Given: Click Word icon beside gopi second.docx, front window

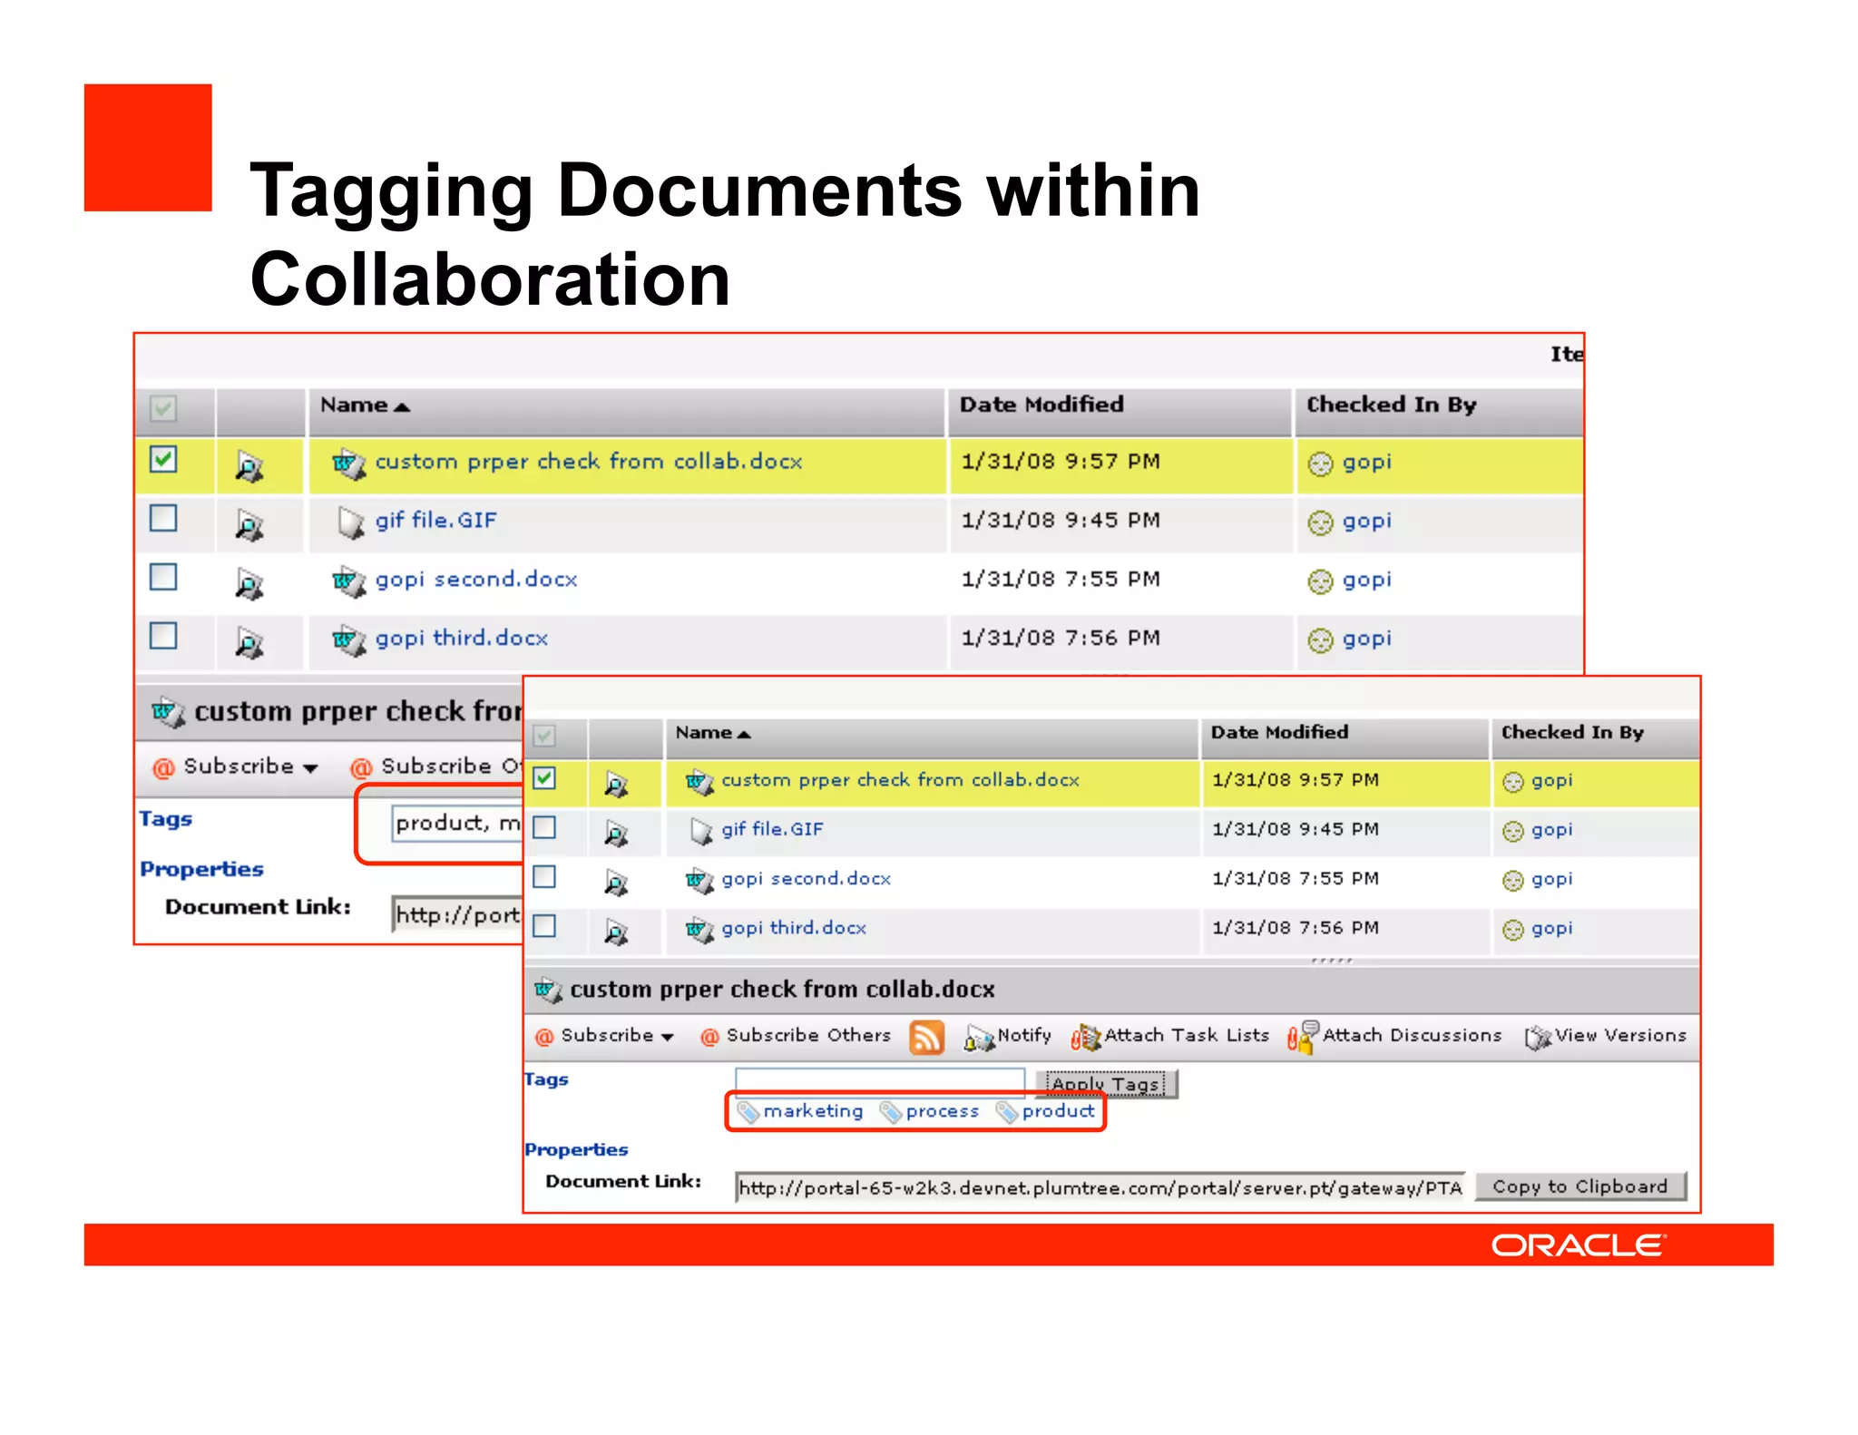Looking at the screenshot, I should [x=699, y=880].
